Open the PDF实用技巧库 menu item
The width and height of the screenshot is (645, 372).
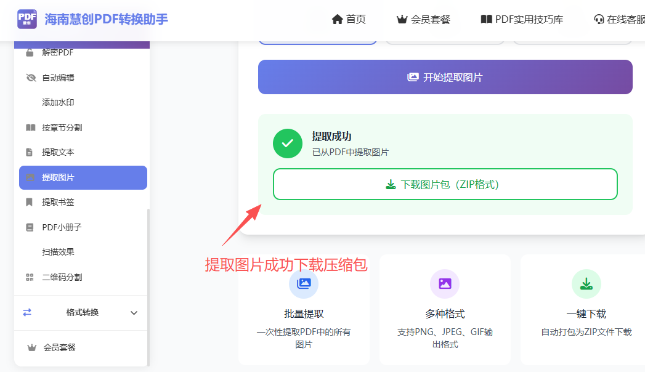point(522,19)
